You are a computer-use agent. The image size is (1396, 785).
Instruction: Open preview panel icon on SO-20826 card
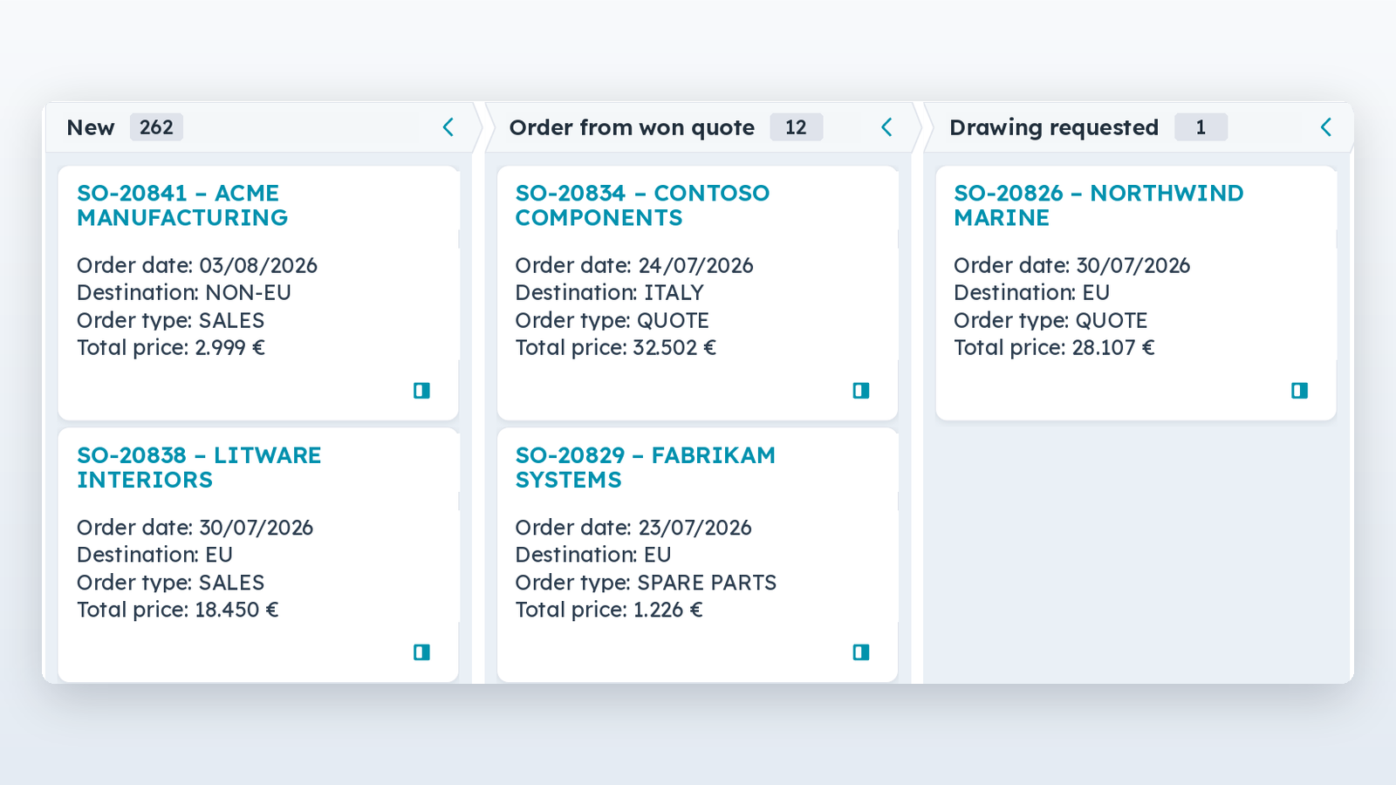1299,390
